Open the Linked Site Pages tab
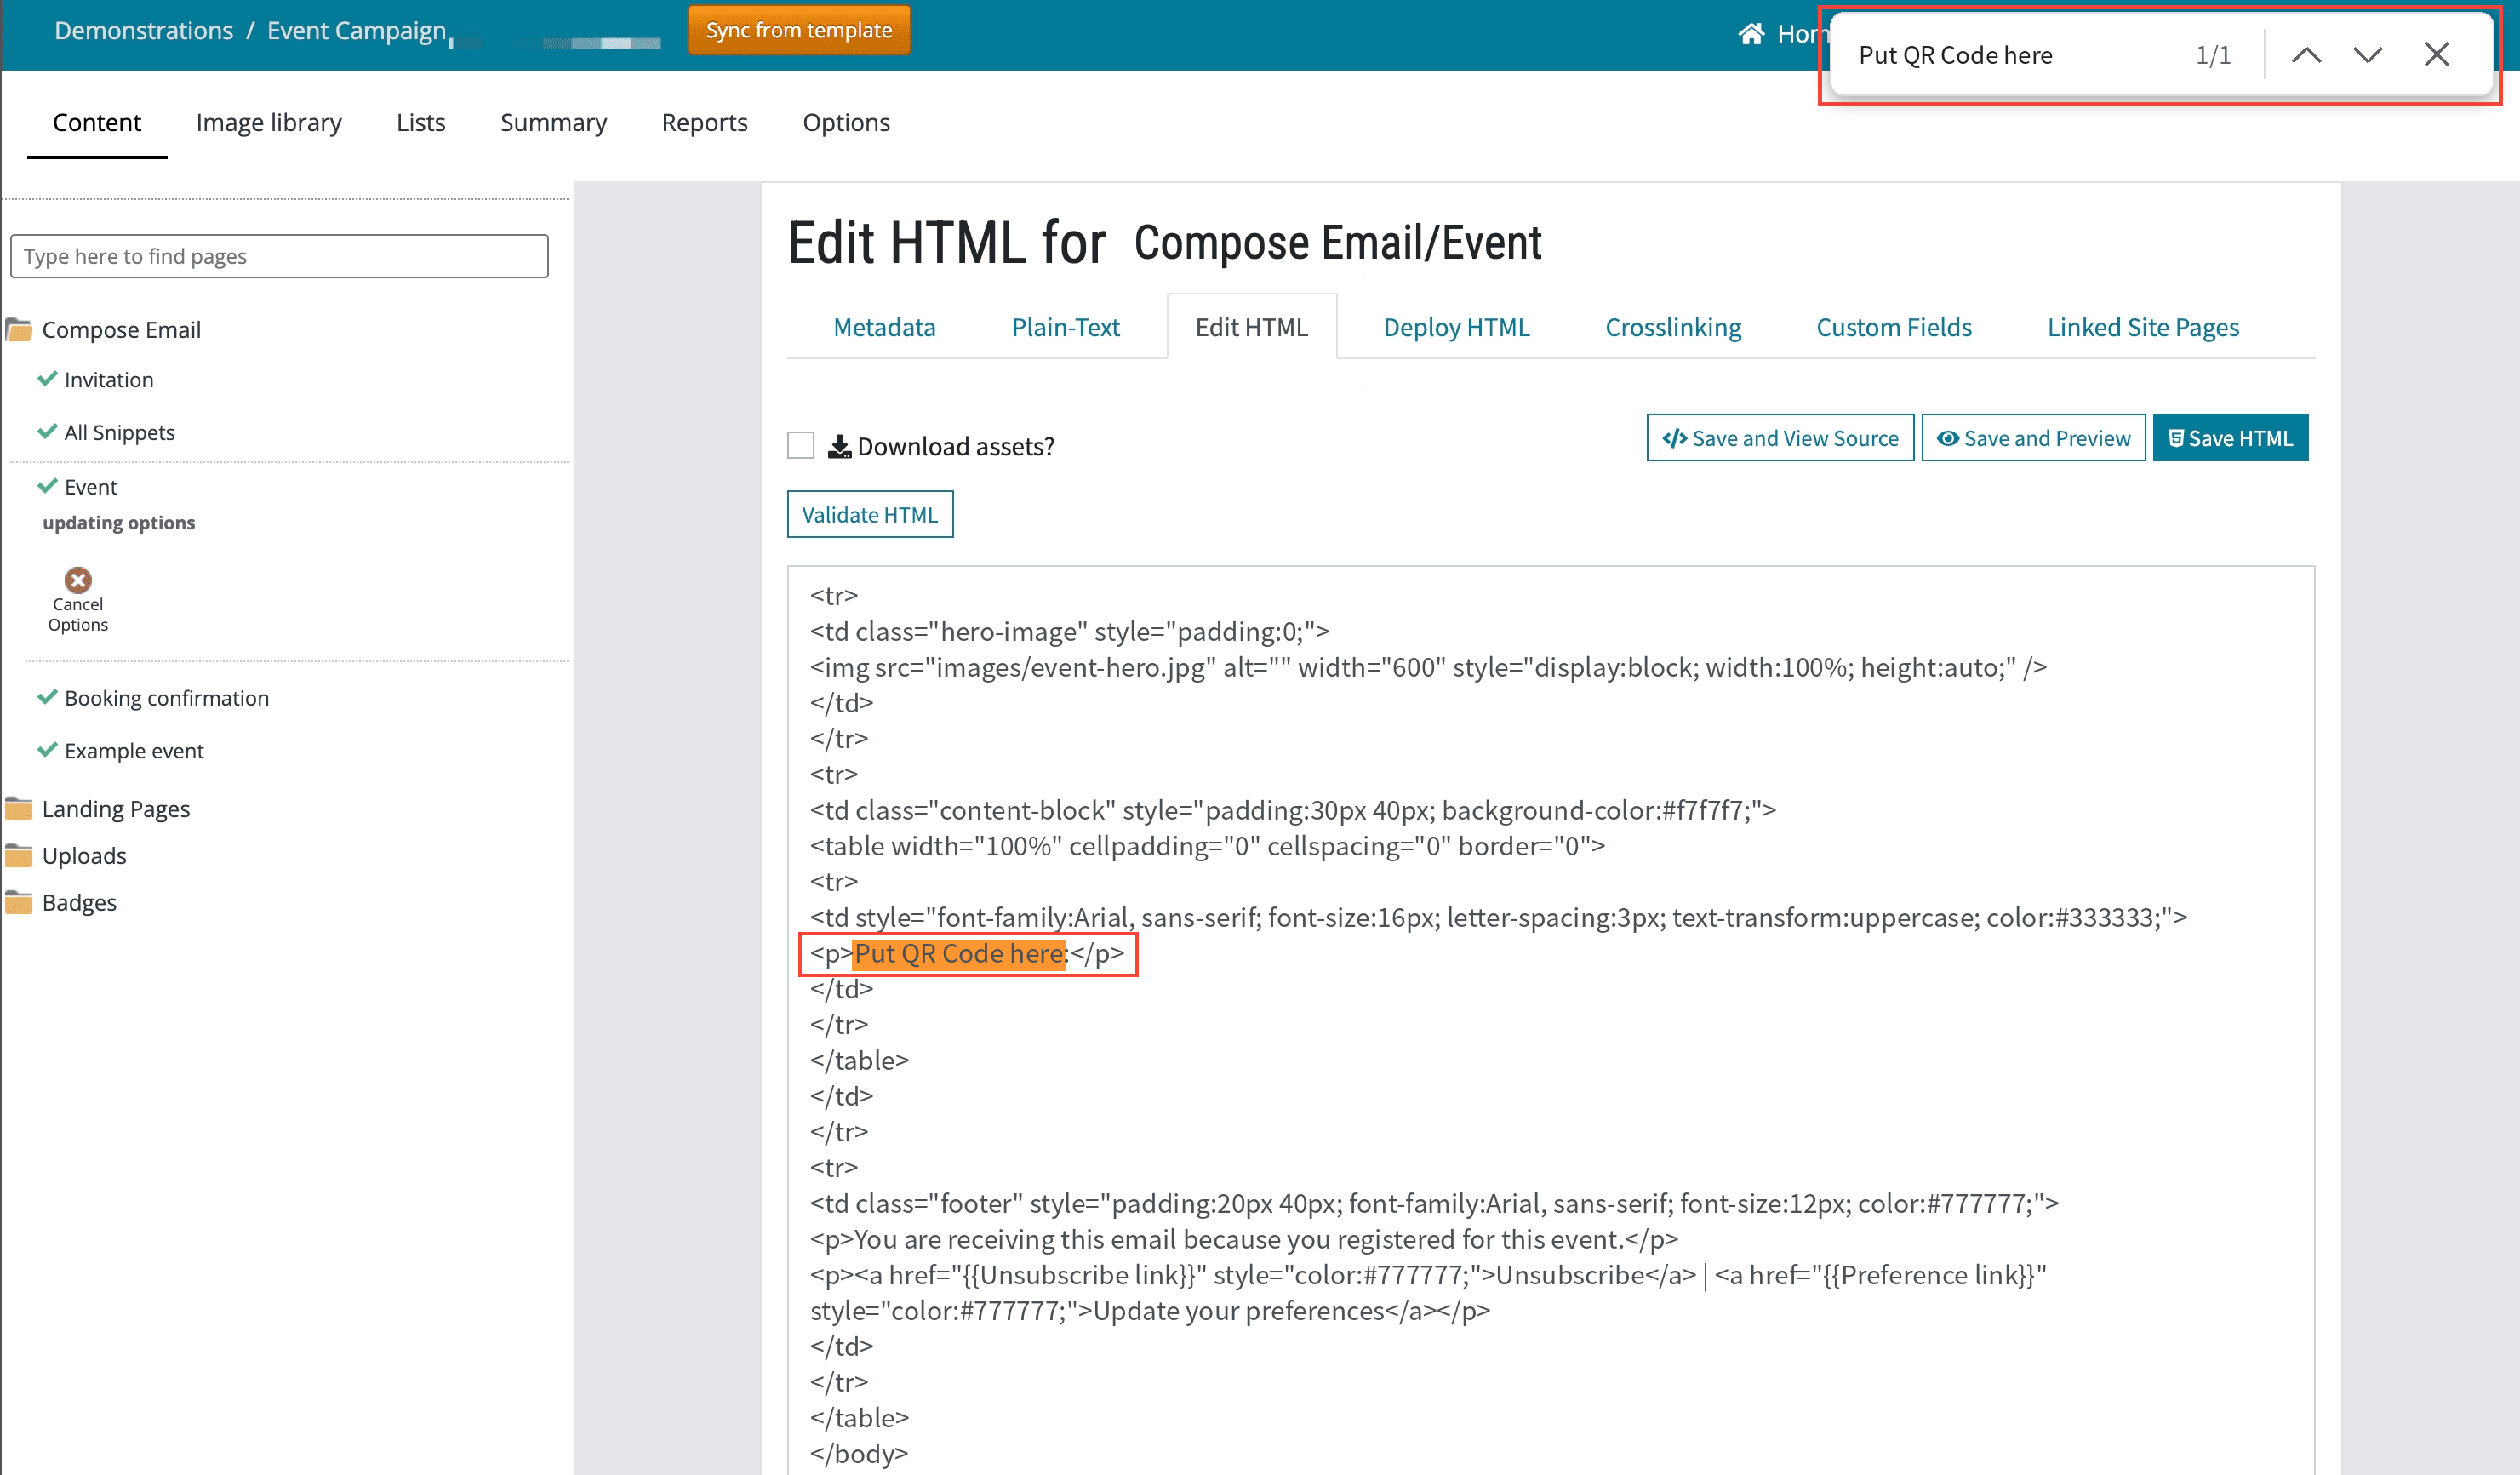Viewport: 2520px width, 1475px height. tap(2142, 327)
